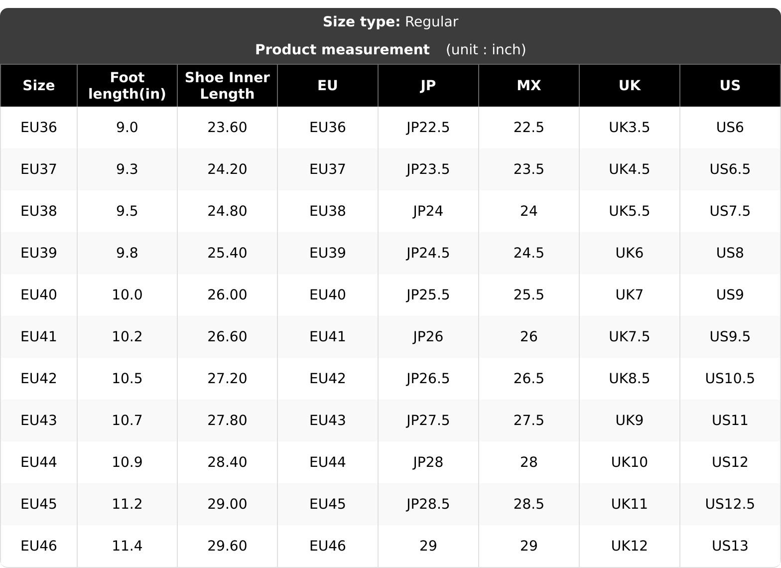Screen dimensions: 781x568
Task: Select the 11.2 foot length cell
Action: 127,504
